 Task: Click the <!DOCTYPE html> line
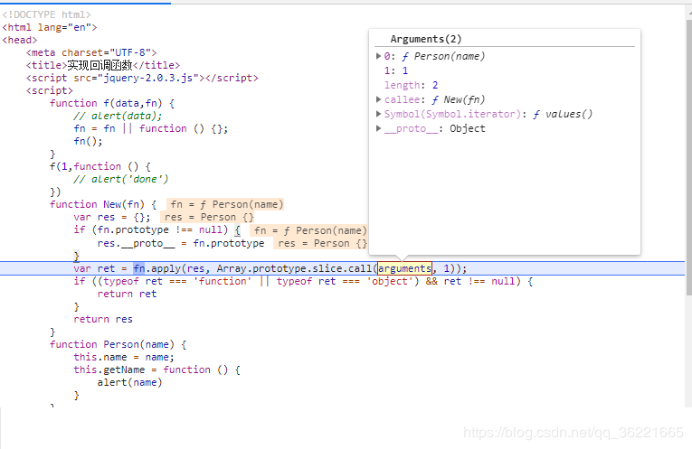pos(46,14)
